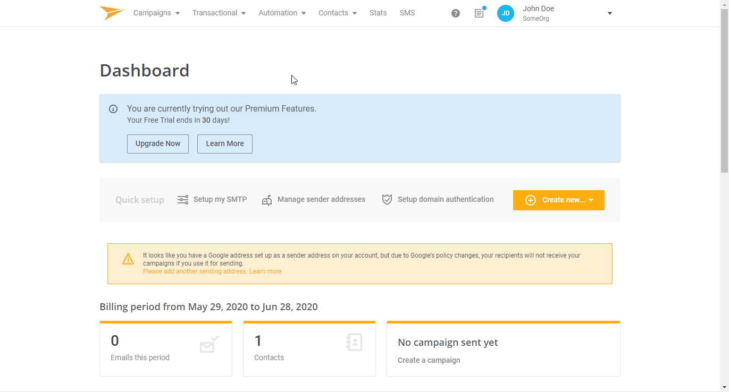
Task: Open the help question mark icon
Action: click(456, 13)
